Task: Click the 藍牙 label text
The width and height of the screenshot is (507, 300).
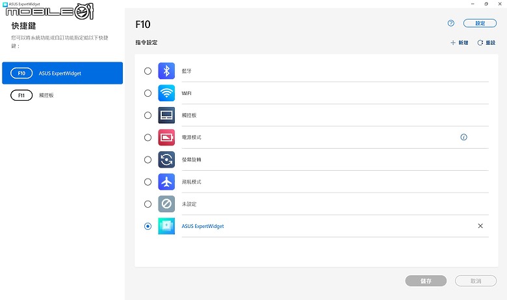Action: [187, 71]
